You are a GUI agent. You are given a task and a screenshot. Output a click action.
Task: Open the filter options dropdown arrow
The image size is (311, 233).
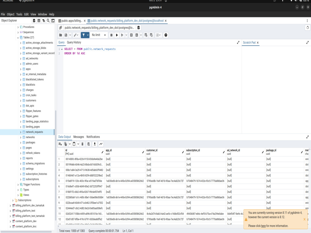(88, 35)
